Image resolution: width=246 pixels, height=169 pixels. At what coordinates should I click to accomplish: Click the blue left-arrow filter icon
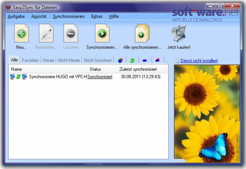click(x=145, y=61)
